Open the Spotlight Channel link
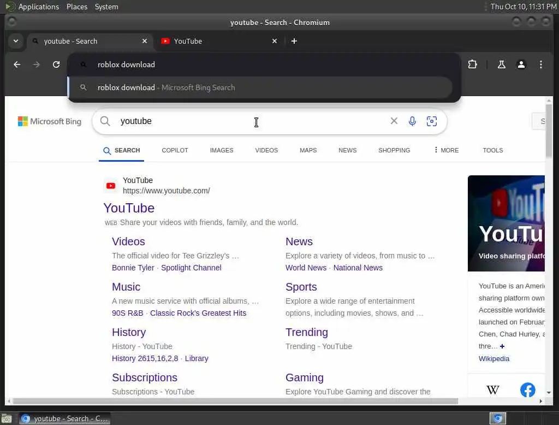Screen dimensions: 559x425 pyautogui.click(x=191, y=268)
